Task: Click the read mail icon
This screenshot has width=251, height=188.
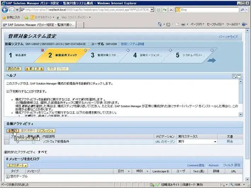Action: click(x=177, y=24)
